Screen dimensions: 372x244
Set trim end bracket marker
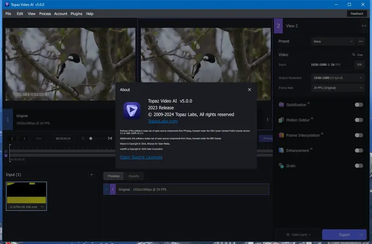[x=24, y=138]
